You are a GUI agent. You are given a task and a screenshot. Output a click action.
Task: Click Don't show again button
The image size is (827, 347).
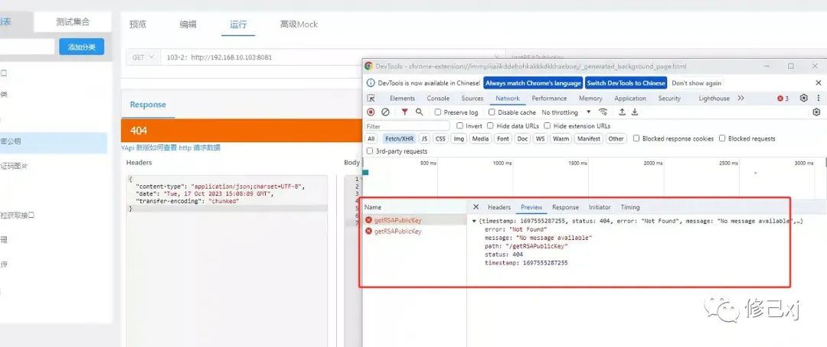[696, 83]
